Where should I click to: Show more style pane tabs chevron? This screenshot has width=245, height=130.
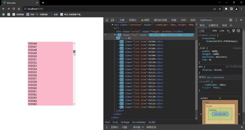coord(231,25)
